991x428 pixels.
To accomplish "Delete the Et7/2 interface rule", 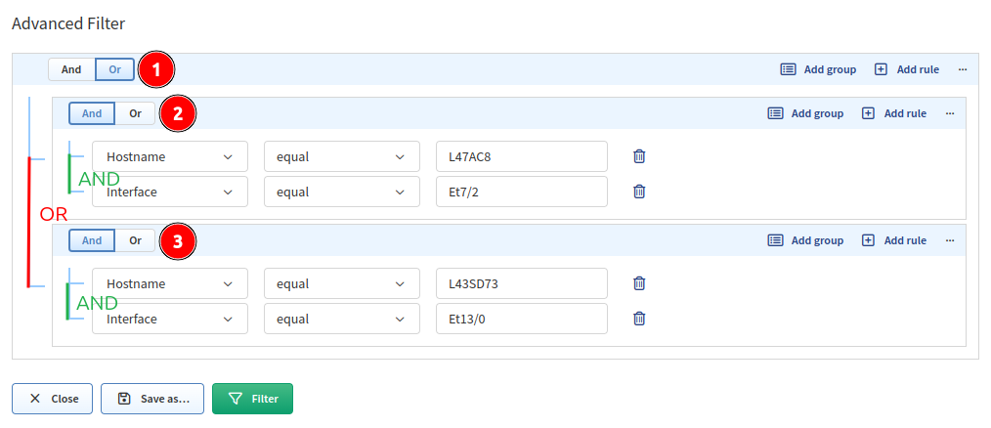I will coord(639,192).
